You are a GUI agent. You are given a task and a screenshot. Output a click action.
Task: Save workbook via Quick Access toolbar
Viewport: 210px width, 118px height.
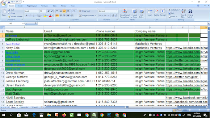tap(9, 2)
